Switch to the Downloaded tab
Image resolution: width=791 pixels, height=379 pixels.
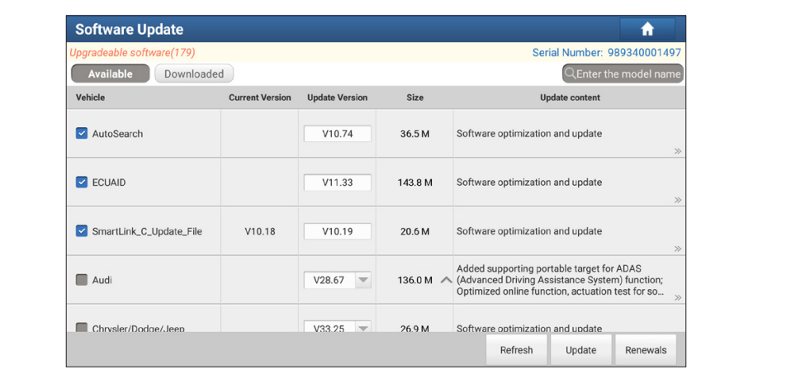click(194, 73)
